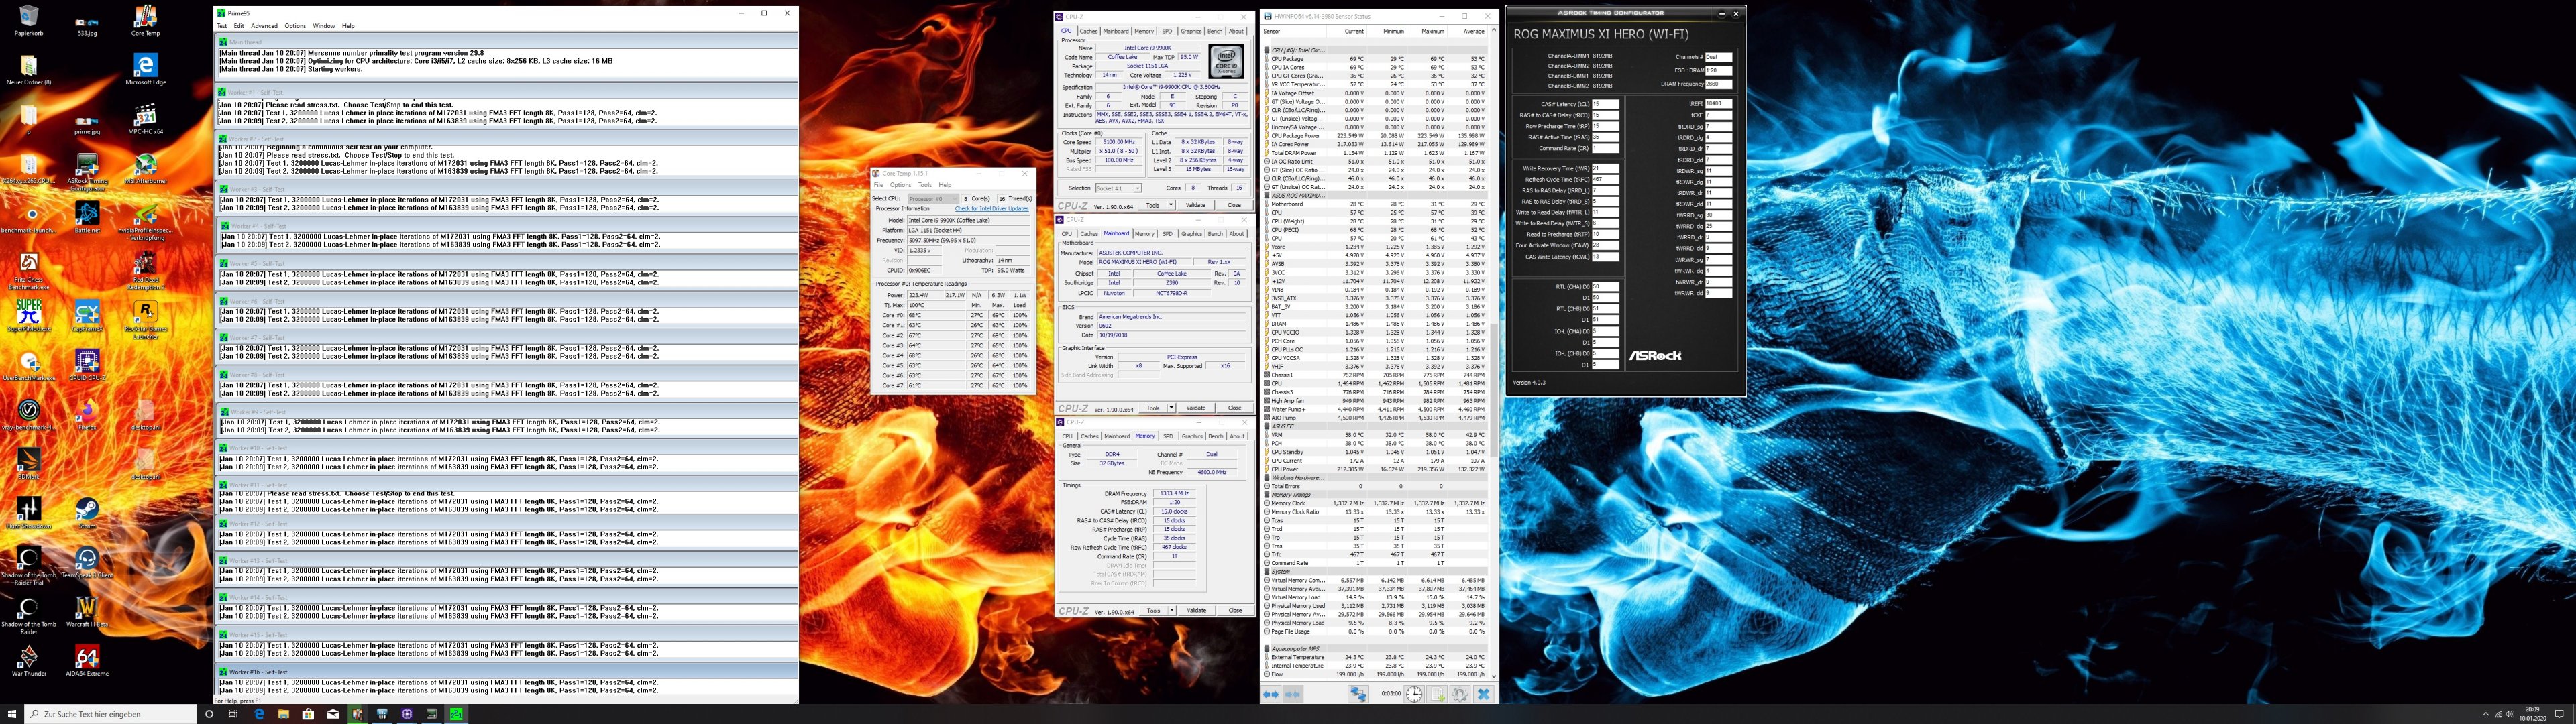Reset HWiNFO sensor timer clock icon
The width and height of the screenshot is (2576, 724).
(1414, 694)
